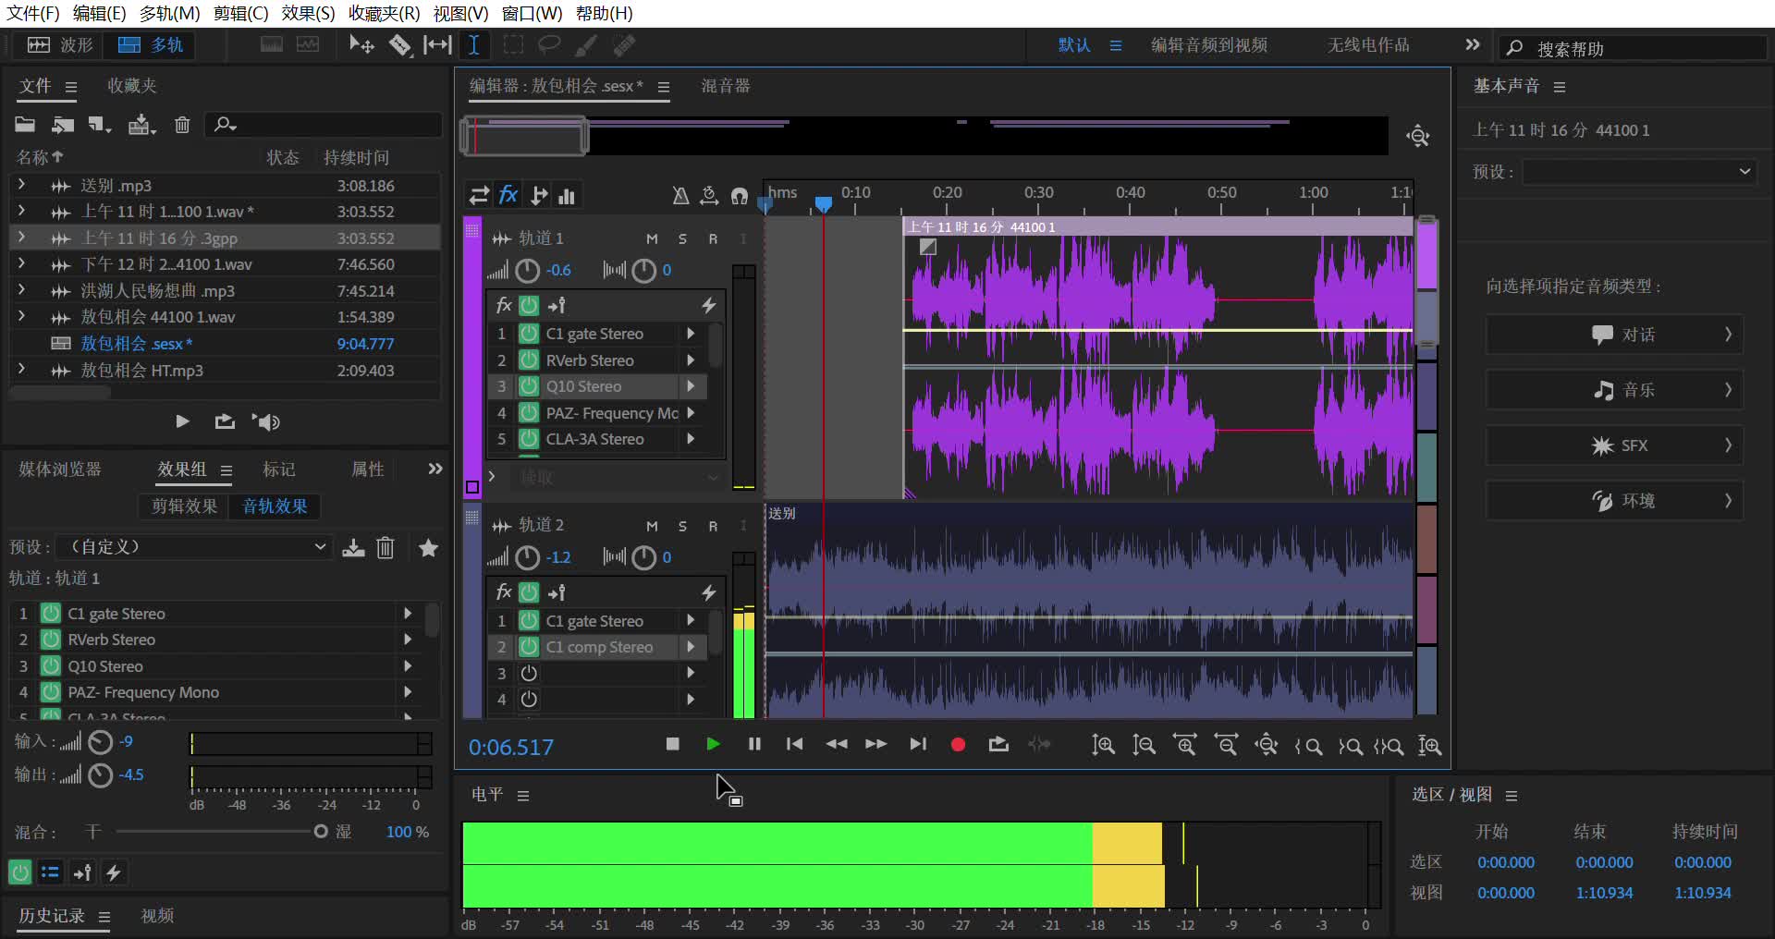Image resolution: width=1775 pixels, height=939 pixels.
Task: Toggle the sends view in editor toolbar
Action: coord(538,195)
